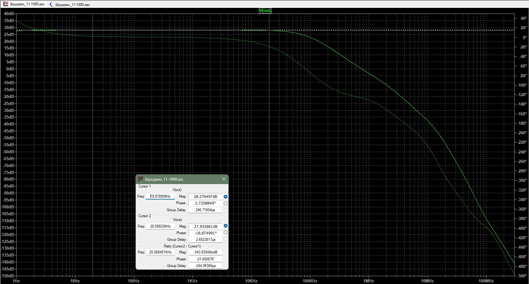Click the 100Hz label on the frequency axis
Image resolution: width=529 pixels, height=284 pixels.
[x=134, y=281]
